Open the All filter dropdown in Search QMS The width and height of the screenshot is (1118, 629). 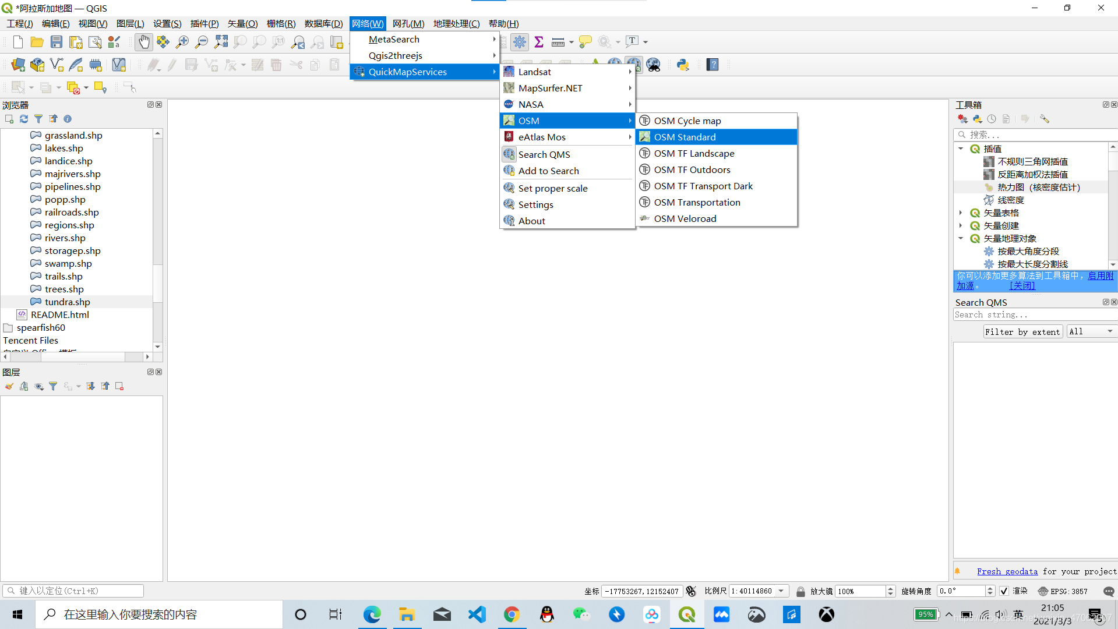pos(1092,332)
